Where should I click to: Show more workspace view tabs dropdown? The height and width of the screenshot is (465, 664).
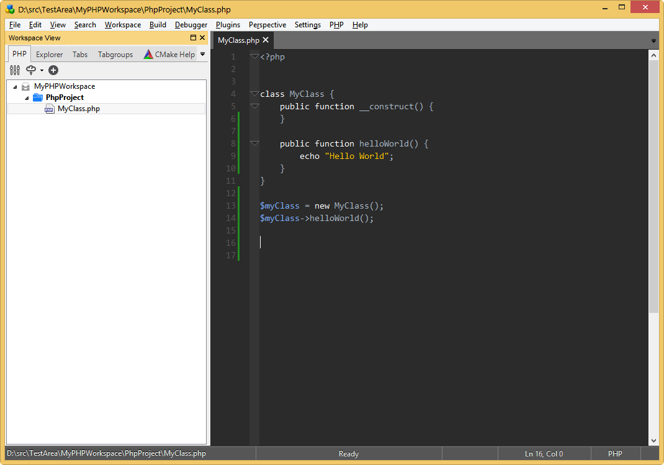point(202,54)
